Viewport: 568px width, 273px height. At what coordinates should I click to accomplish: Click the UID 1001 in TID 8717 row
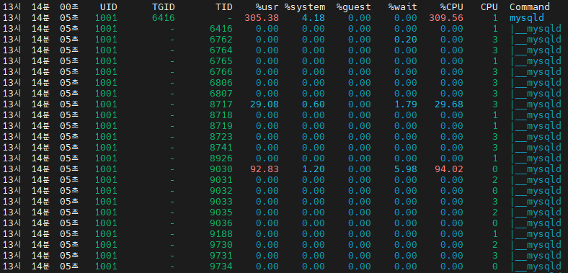tap(106, 104)
